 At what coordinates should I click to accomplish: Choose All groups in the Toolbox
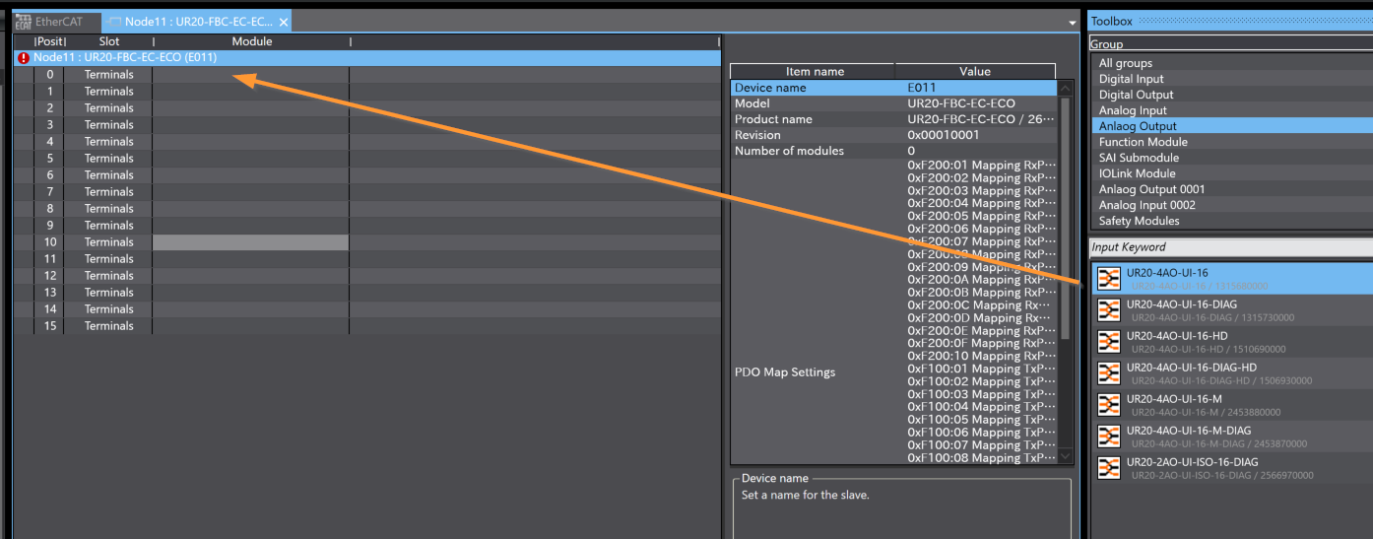coord(1125,63)
